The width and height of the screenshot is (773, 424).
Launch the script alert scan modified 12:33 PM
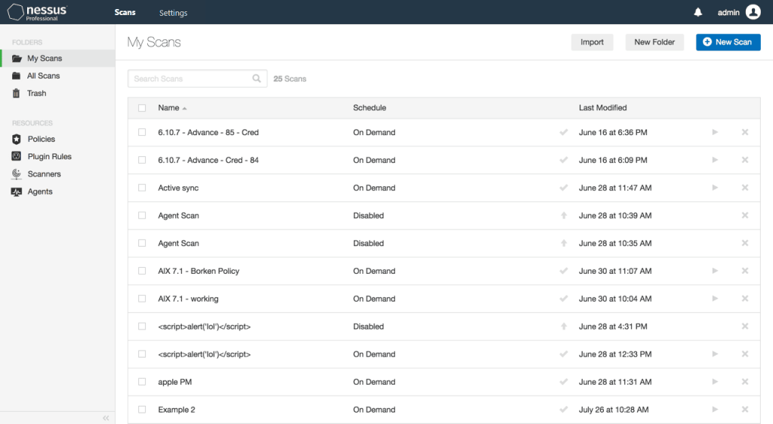point(715,354)
